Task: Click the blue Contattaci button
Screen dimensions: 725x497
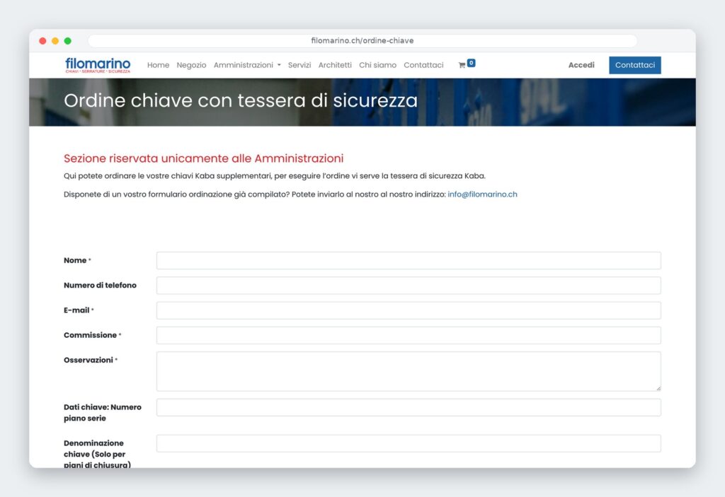Action: coord(635,65)
